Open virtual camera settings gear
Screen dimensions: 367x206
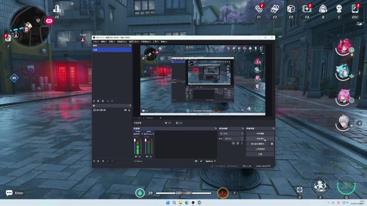[272, 143]
